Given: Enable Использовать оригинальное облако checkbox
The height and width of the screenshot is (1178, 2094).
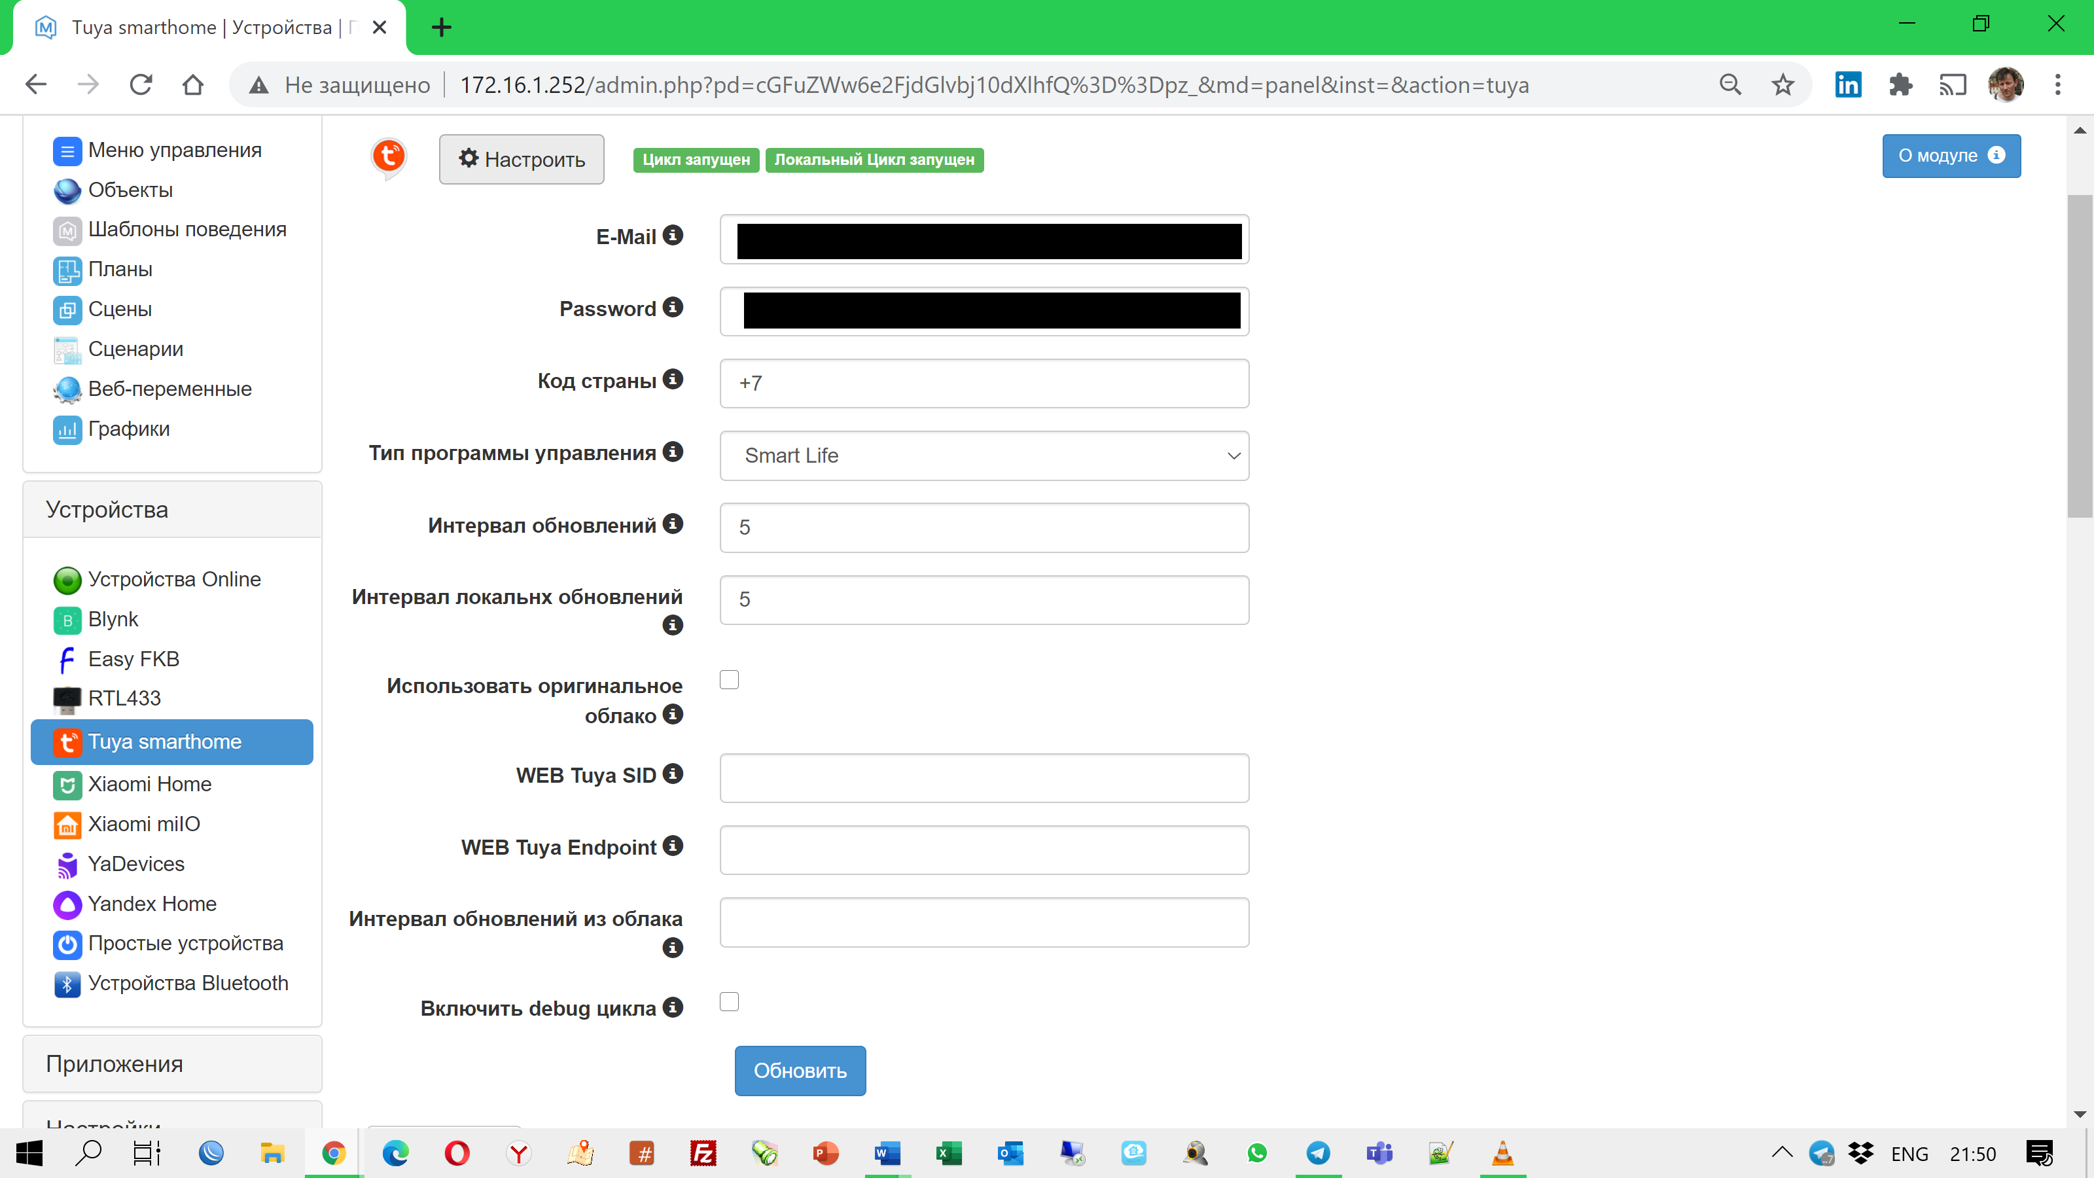Looking at the screenshot, I should 729,680.
